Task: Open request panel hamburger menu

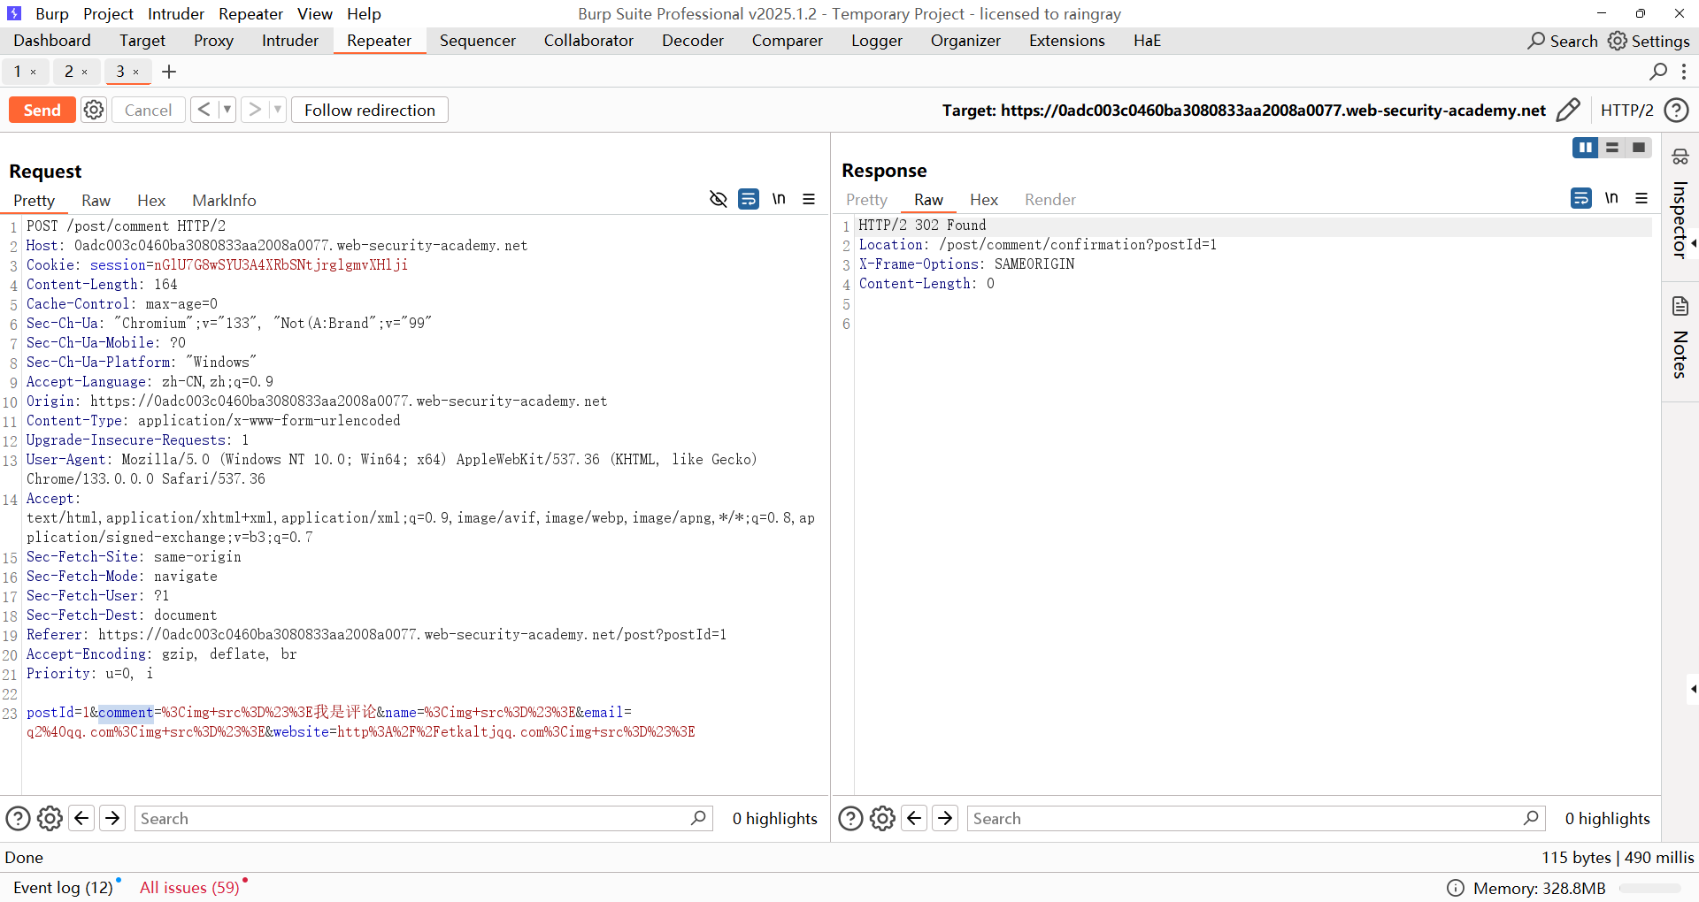Action: [x=809, y=200]
